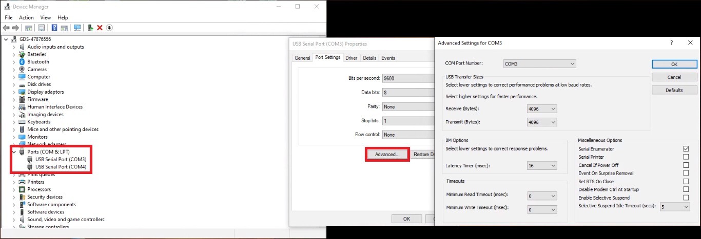The height and width of the screenshot is (239, 701).
Task: Tick the Cancel If Power Off checkbox
Action: tap(686, 165)
